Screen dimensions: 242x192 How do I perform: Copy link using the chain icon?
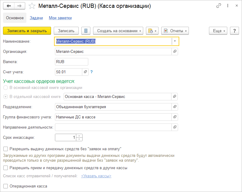[219, 6]
